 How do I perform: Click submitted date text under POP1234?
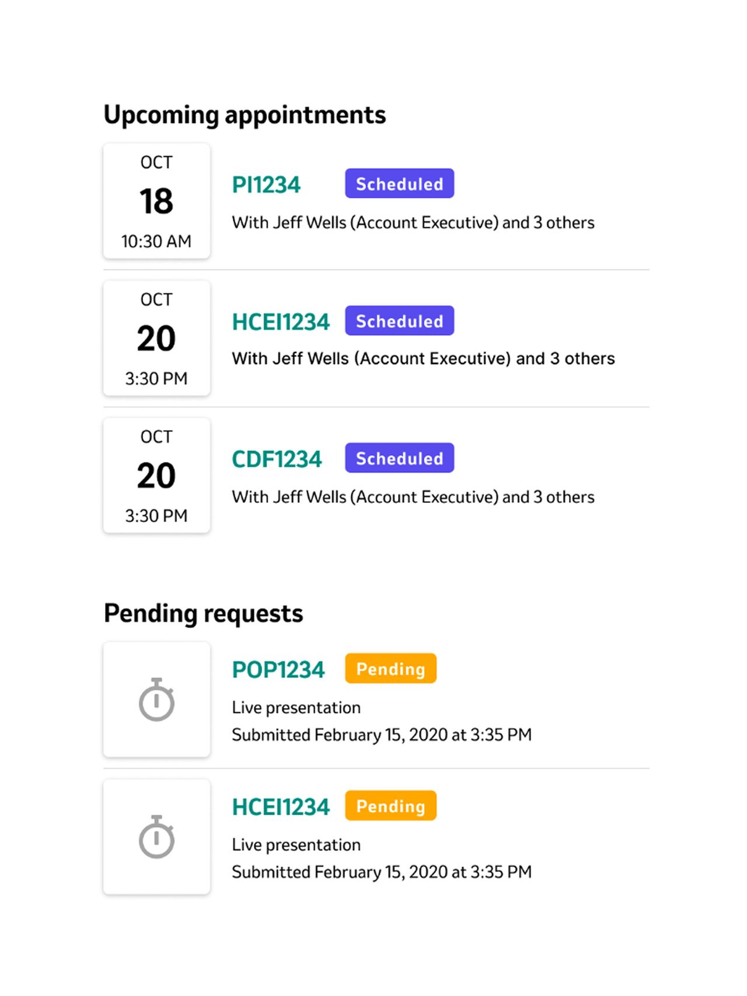click(x=382, y=735)
